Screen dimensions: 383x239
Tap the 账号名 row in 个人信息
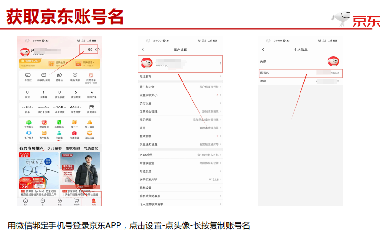click(300, 73)
